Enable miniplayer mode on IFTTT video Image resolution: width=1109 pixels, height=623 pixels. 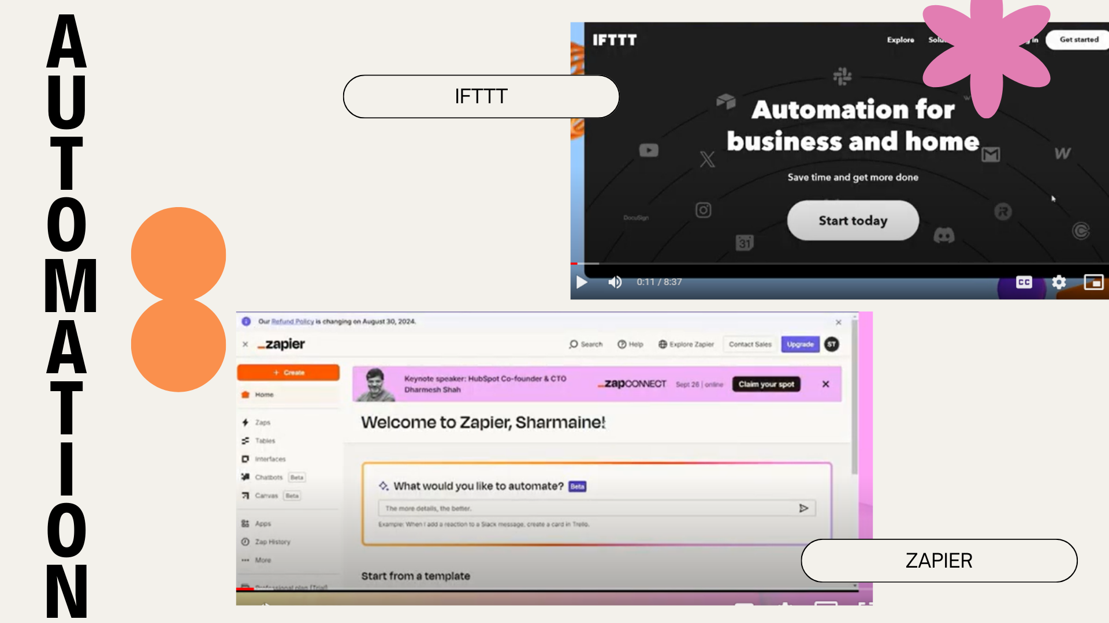click(x=1093, y=282)
